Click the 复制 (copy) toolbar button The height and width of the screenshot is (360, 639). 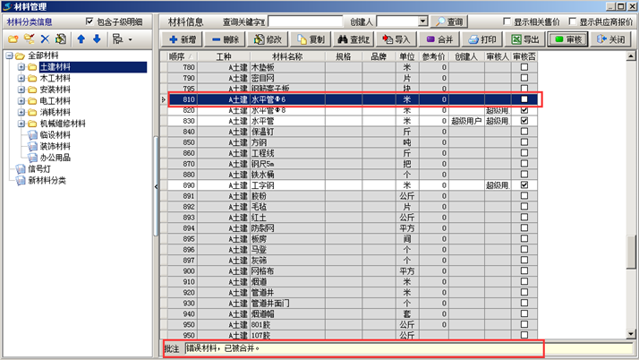click(x=311, y=40)
